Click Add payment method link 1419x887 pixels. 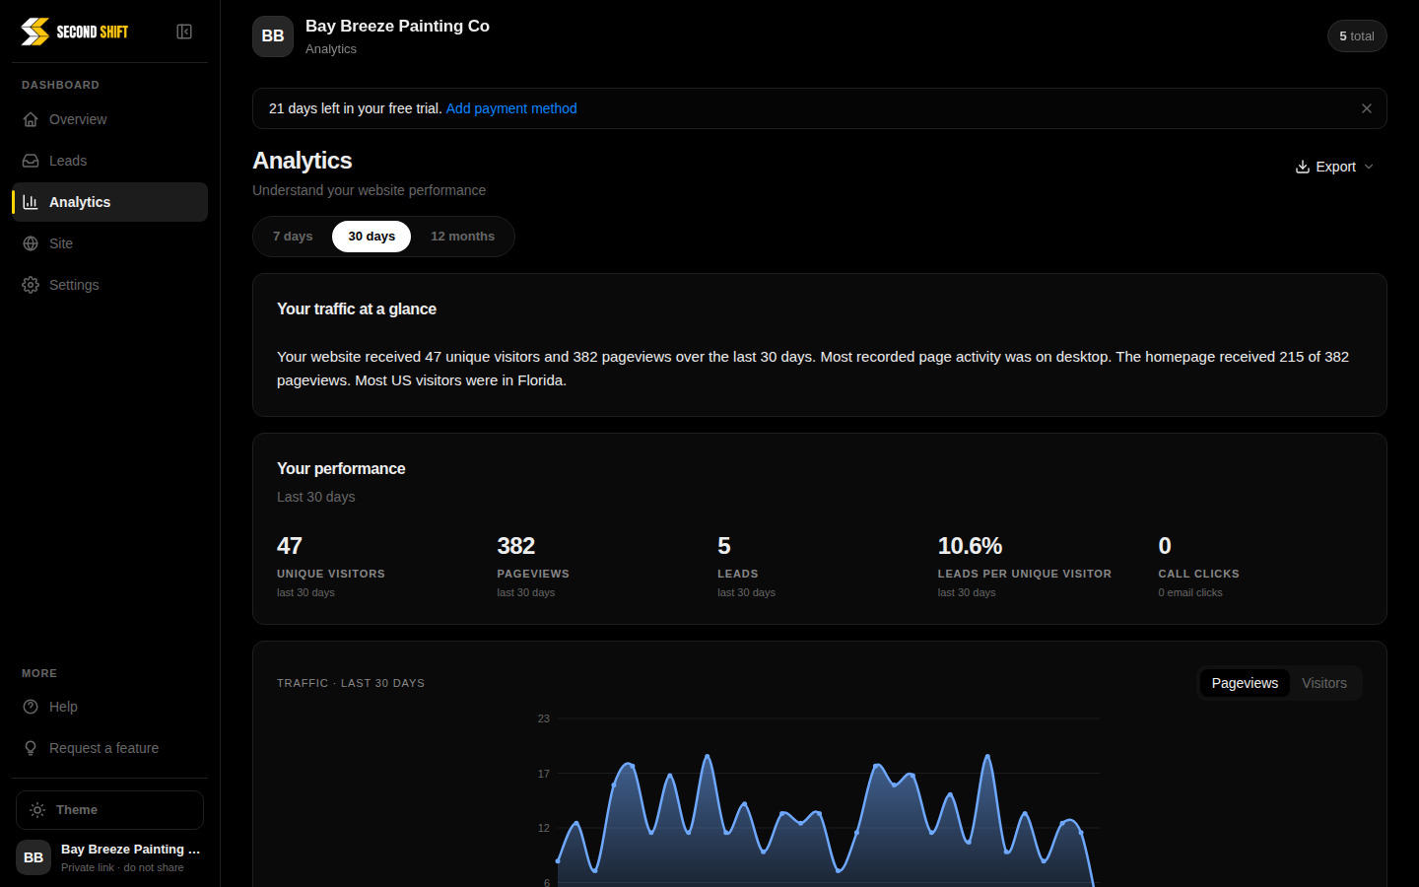pyautogui.click(x=511, y=108)
